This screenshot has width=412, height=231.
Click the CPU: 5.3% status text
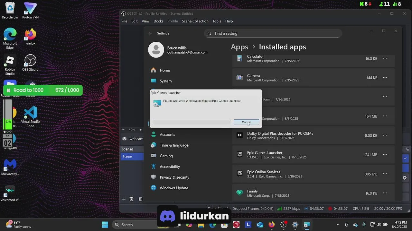(361, 209)
